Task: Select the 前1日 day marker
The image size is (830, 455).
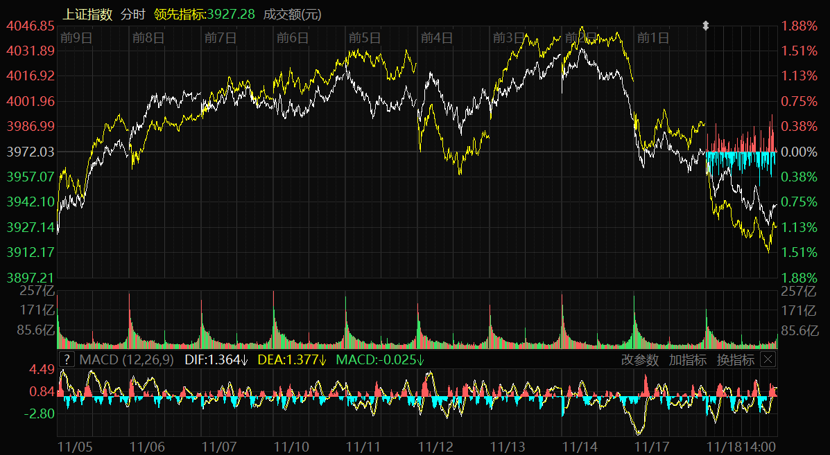Action: point(653,37)
